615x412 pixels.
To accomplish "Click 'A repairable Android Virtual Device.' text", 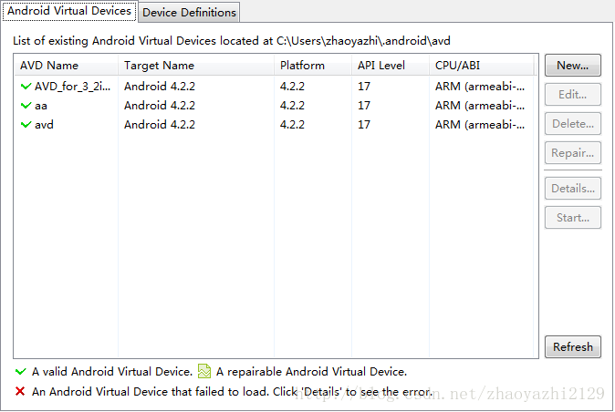I will pyautogui.click(x=311, y=371).
